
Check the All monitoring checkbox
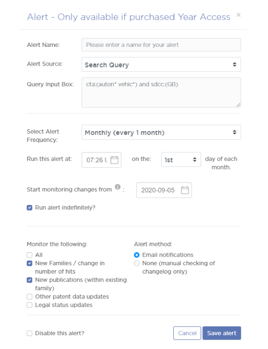click(x=29, y=255)
